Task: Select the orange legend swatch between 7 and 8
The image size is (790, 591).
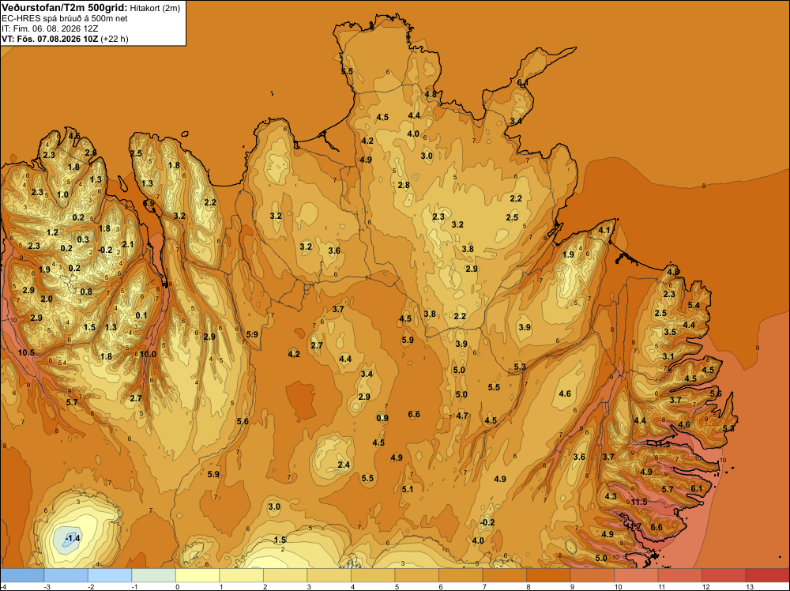Action: coord(504,575)
